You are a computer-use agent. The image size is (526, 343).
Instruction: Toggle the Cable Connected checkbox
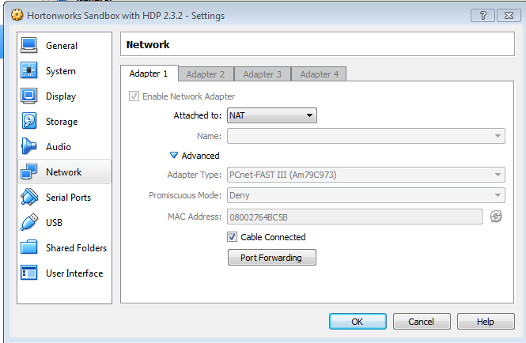click(233, 237)
